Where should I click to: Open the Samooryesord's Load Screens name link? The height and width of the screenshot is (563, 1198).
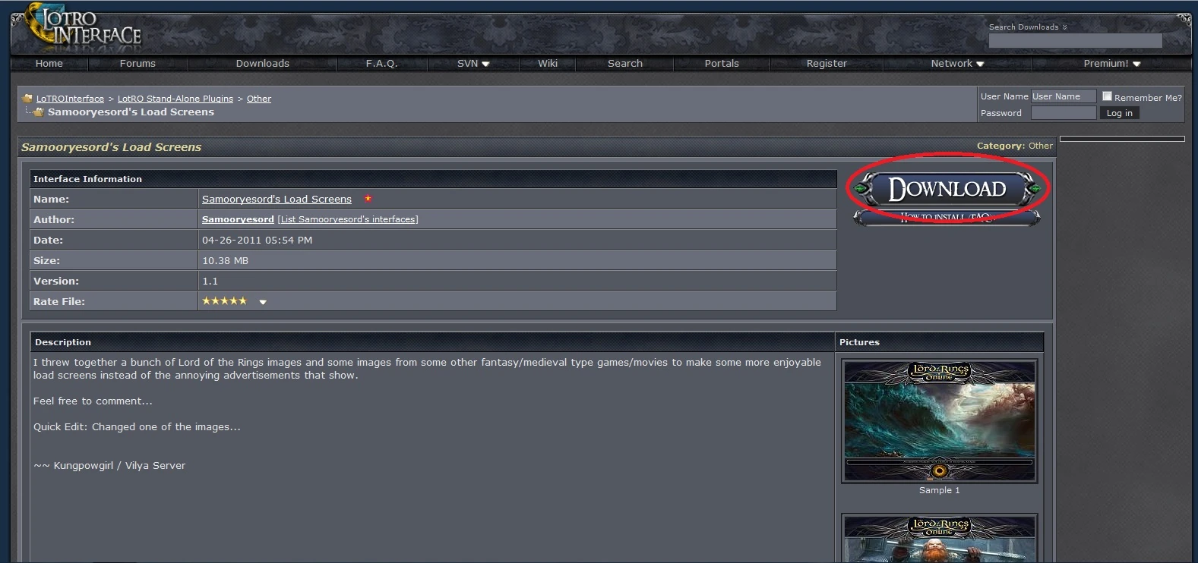pyautogui.click(x=277, y=200)
